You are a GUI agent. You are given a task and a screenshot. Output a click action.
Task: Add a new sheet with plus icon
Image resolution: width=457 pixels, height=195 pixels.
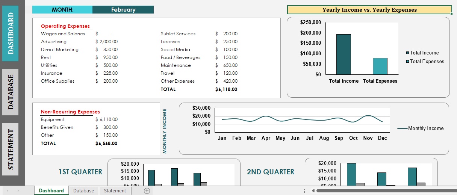tap(147, 191)
